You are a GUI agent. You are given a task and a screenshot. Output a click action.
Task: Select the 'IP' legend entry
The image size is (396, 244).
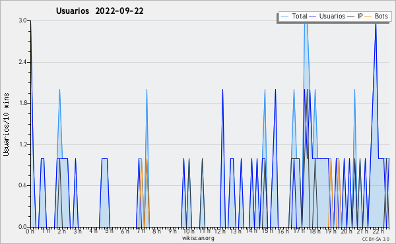click(360, 16)
